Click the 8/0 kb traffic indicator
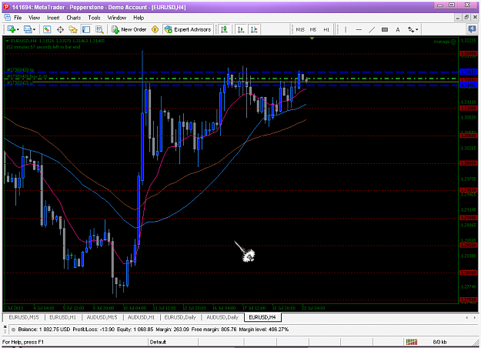The width and height of the screenshot is (481, 348). coord(439,342)
